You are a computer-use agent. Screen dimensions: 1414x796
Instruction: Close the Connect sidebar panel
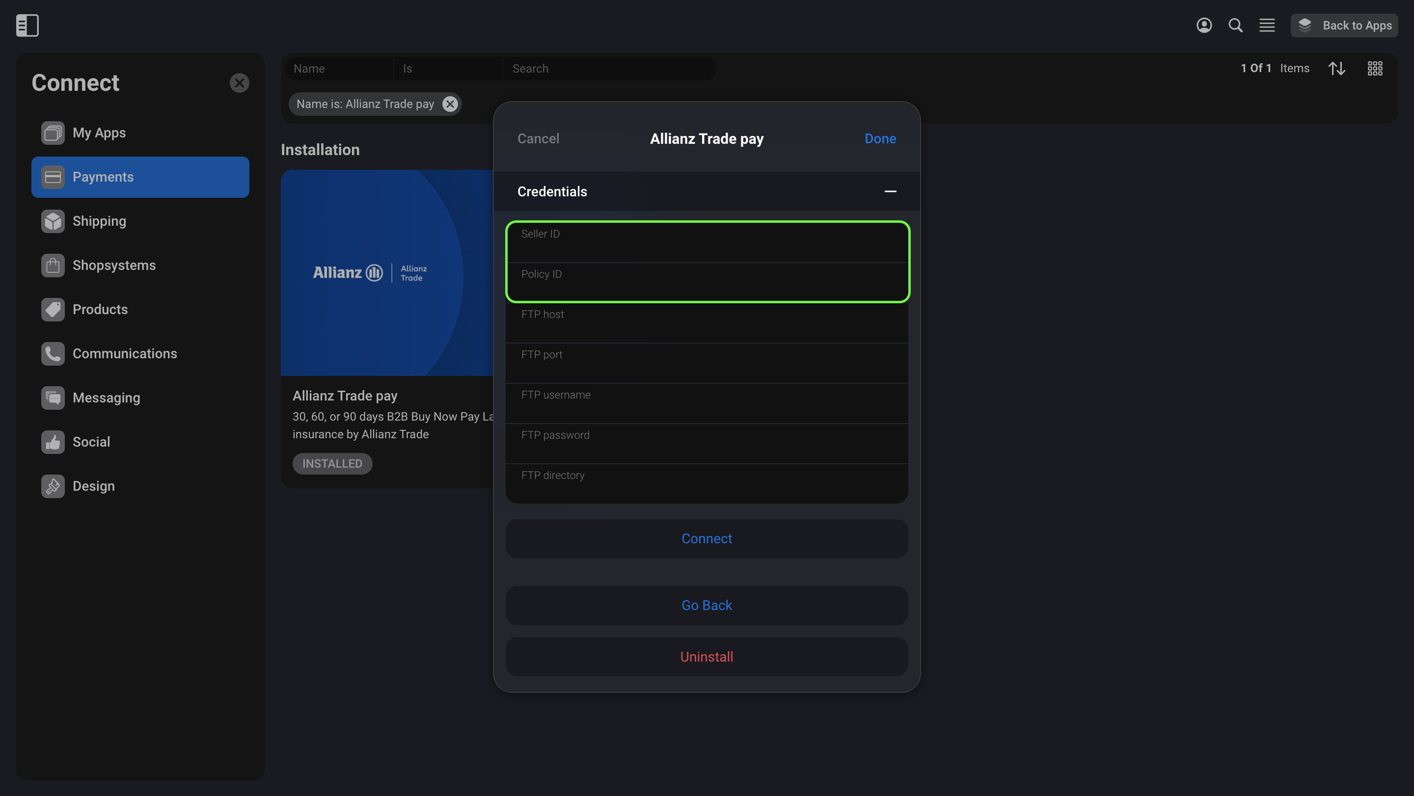pos(239,83)
